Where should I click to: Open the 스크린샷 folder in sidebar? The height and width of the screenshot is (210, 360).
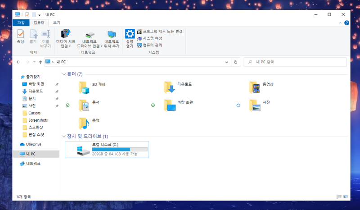[x=36, y=128]
